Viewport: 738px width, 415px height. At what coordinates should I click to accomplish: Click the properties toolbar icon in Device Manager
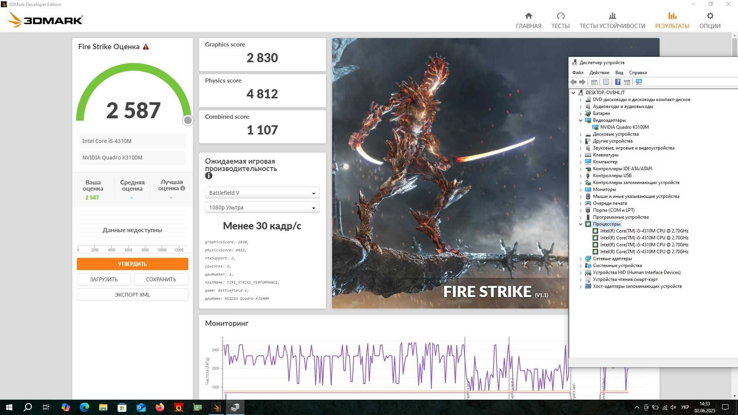pyautogui.click(x=606, y=82)
